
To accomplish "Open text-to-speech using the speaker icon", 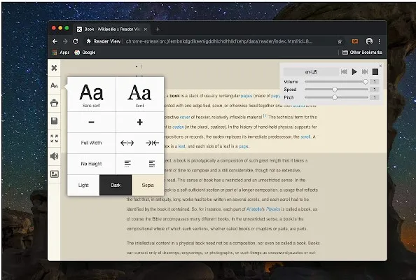I will (x=54, y=156).
